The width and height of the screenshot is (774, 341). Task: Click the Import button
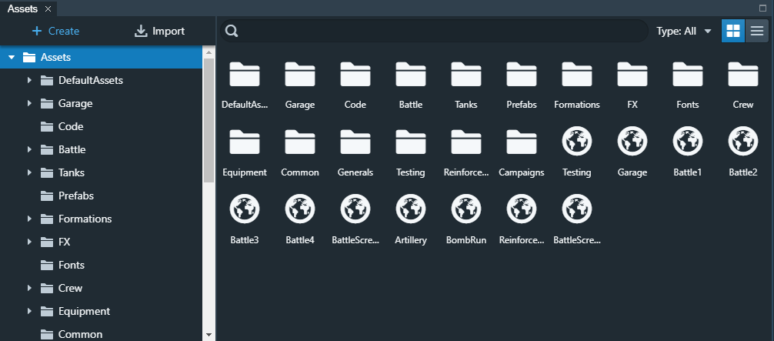159,31
